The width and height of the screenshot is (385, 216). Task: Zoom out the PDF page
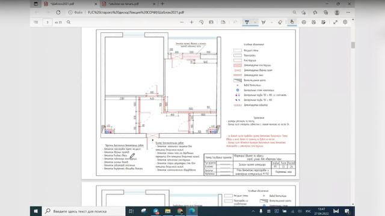pos(182,22)
